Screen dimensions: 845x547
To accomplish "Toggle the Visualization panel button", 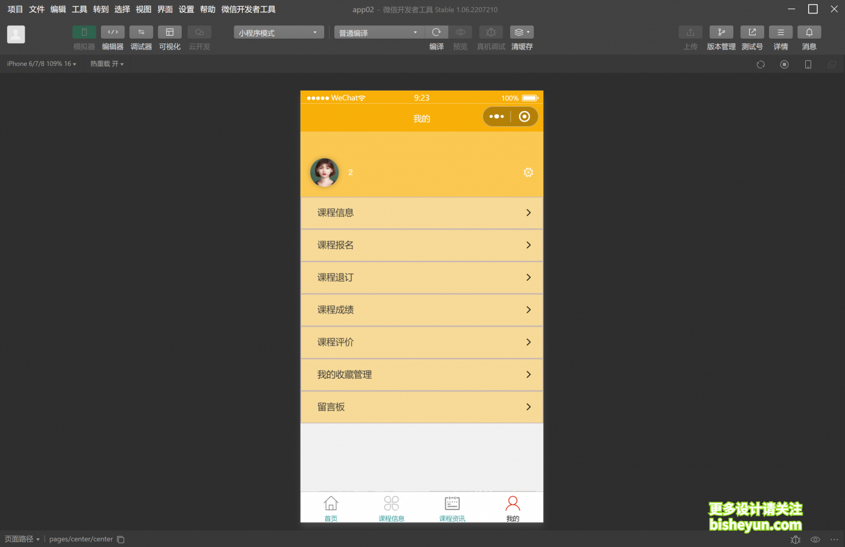I will (170, 32).
